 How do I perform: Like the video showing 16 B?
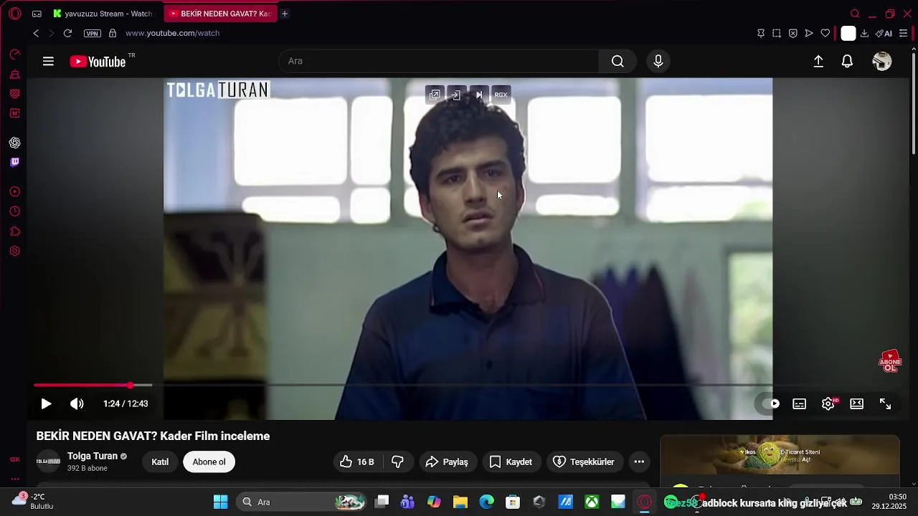tap(358, 462)
